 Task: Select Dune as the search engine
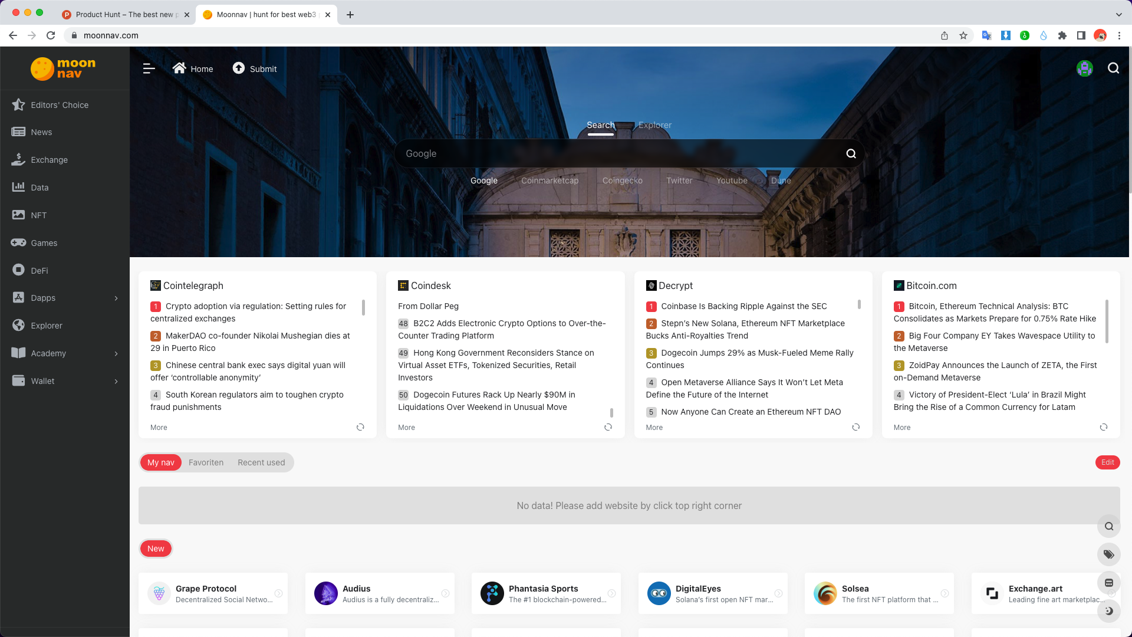781,180
